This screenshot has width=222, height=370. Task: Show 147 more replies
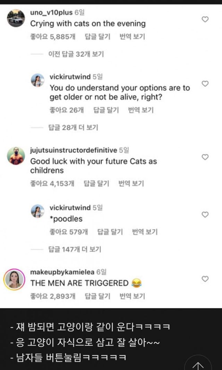75,249
